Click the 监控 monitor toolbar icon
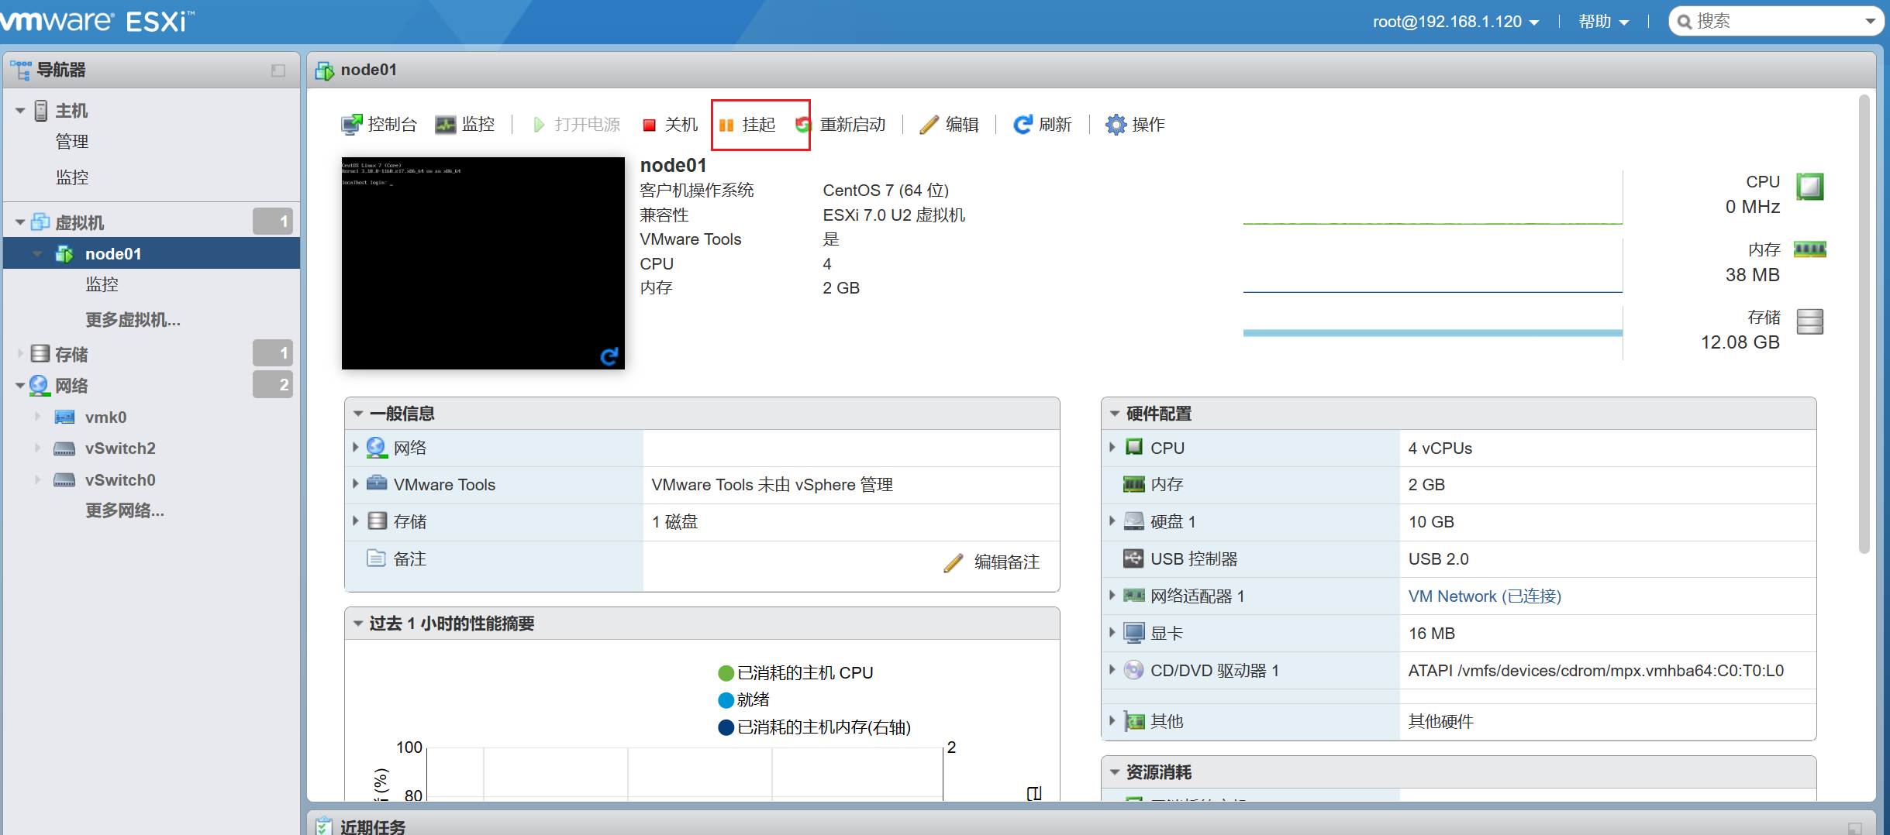 pos(445,125)
